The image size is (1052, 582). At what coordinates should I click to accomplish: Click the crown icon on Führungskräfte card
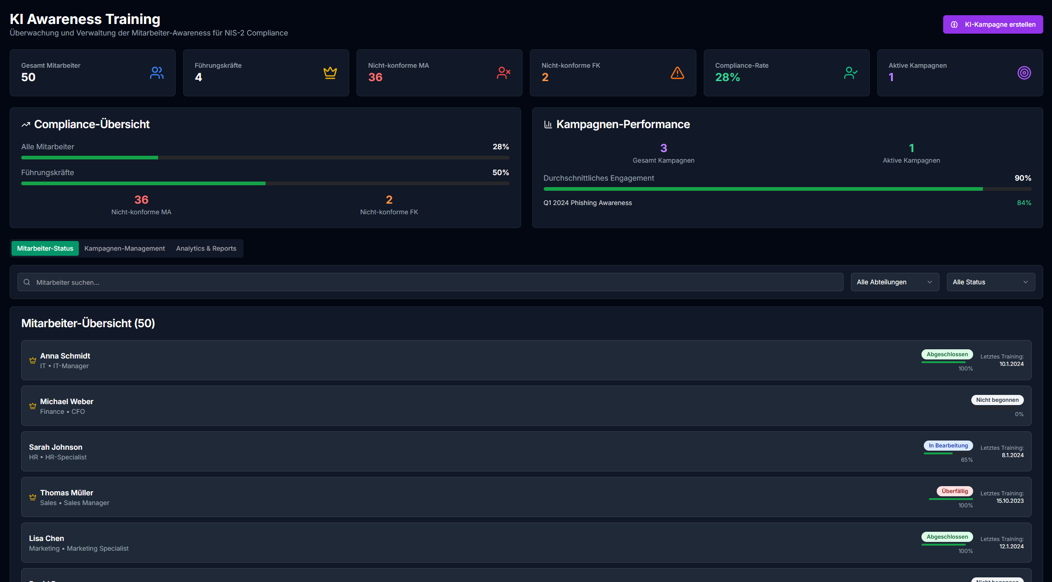(x=330, y=72)
